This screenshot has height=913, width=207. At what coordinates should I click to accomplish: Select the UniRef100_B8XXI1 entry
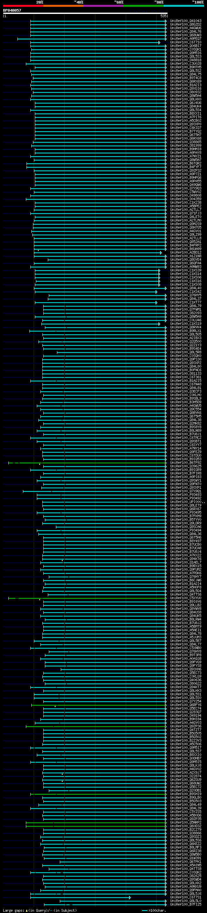[x=186, y=113]
